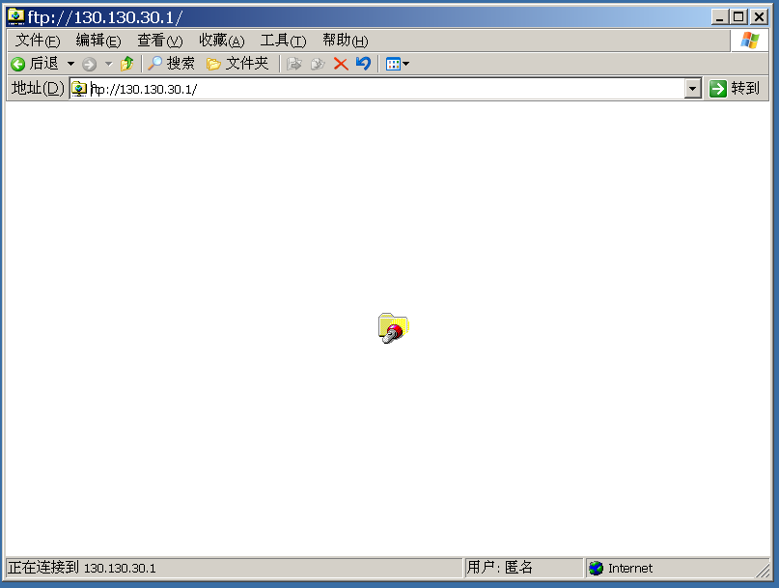Viewport: 779px width, 588px height.
Task: Click the 地址(D) address label
Action: (x=38, y=89)
